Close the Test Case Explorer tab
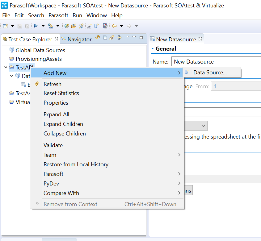 [56, 39]
